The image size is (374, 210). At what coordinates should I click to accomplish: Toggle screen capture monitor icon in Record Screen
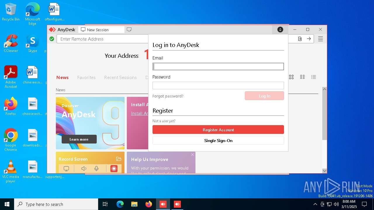pos(66,169)
